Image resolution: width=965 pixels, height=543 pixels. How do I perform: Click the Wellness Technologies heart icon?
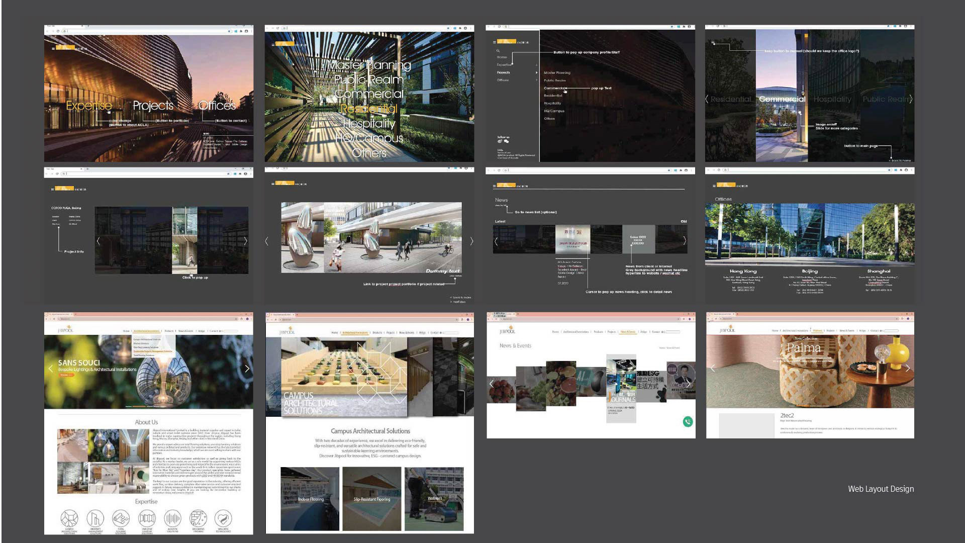point(223,518)
